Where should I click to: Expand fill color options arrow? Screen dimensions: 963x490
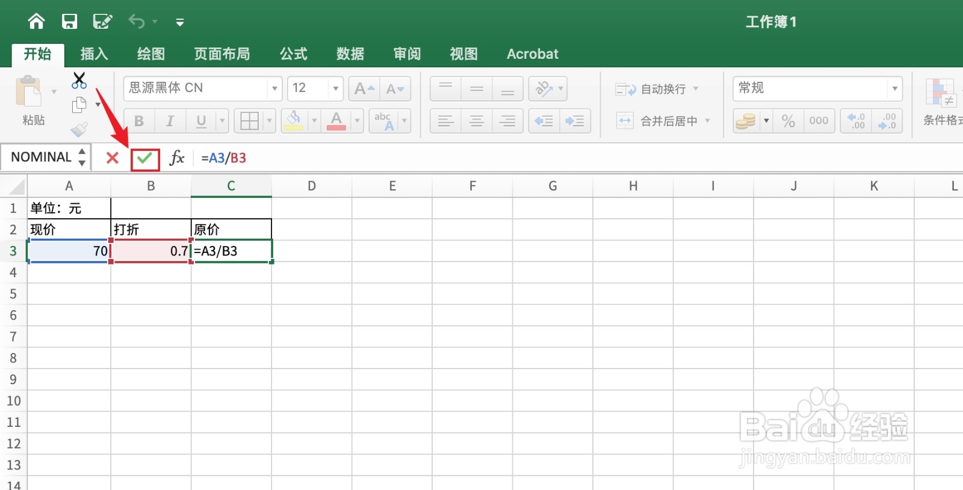314,121
